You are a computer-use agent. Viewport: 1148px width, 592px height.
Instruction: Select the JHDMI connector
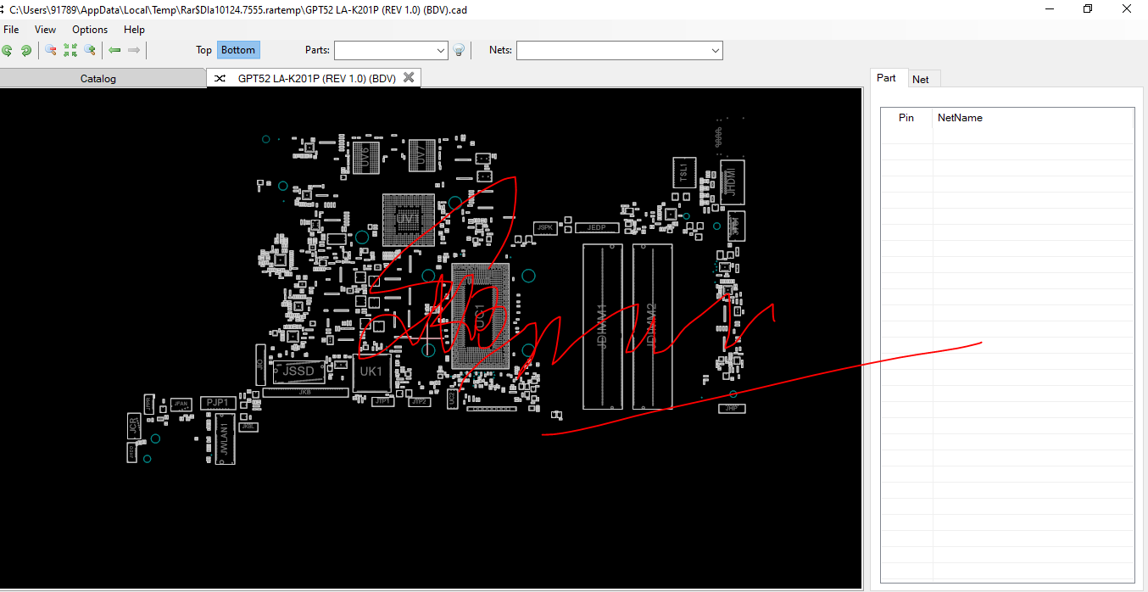pos(732,181)
